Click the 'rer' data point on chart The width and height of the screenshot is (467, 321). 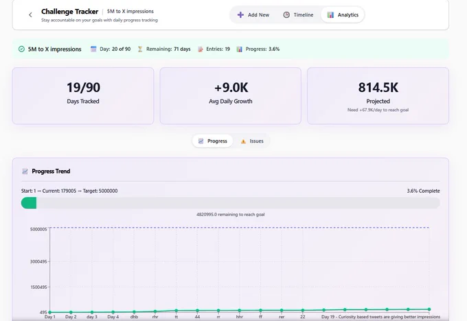pos(282,310)
